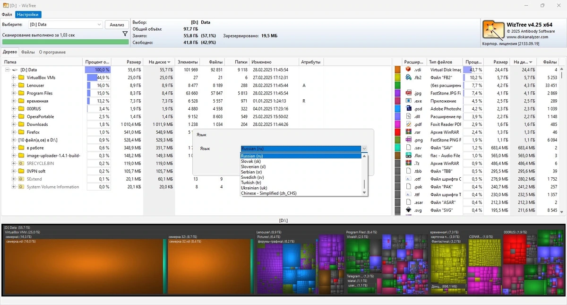Click the .ttf font file icon
Viewport: 567px width, 305px height.
[x=409, y=194]
